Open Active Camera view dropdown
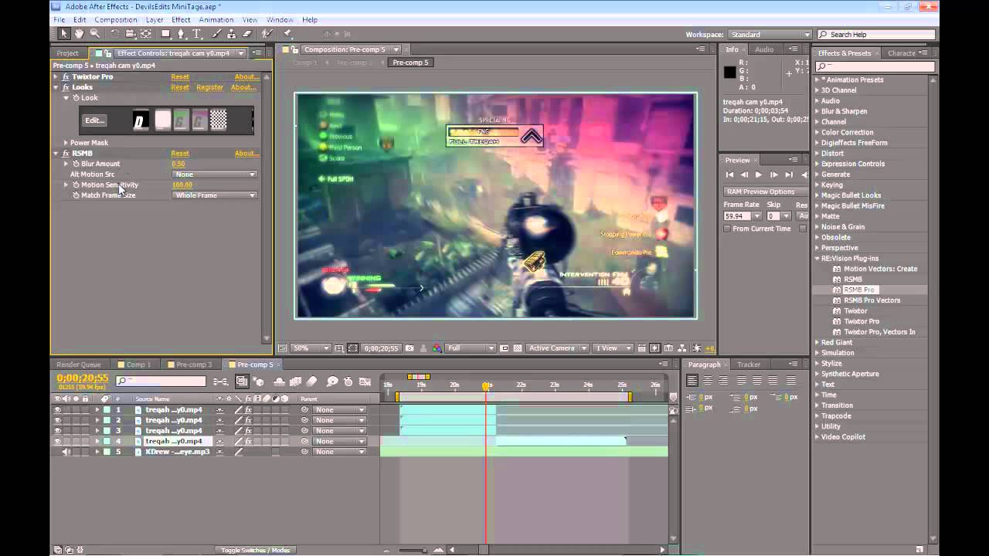 coord(556,348)
